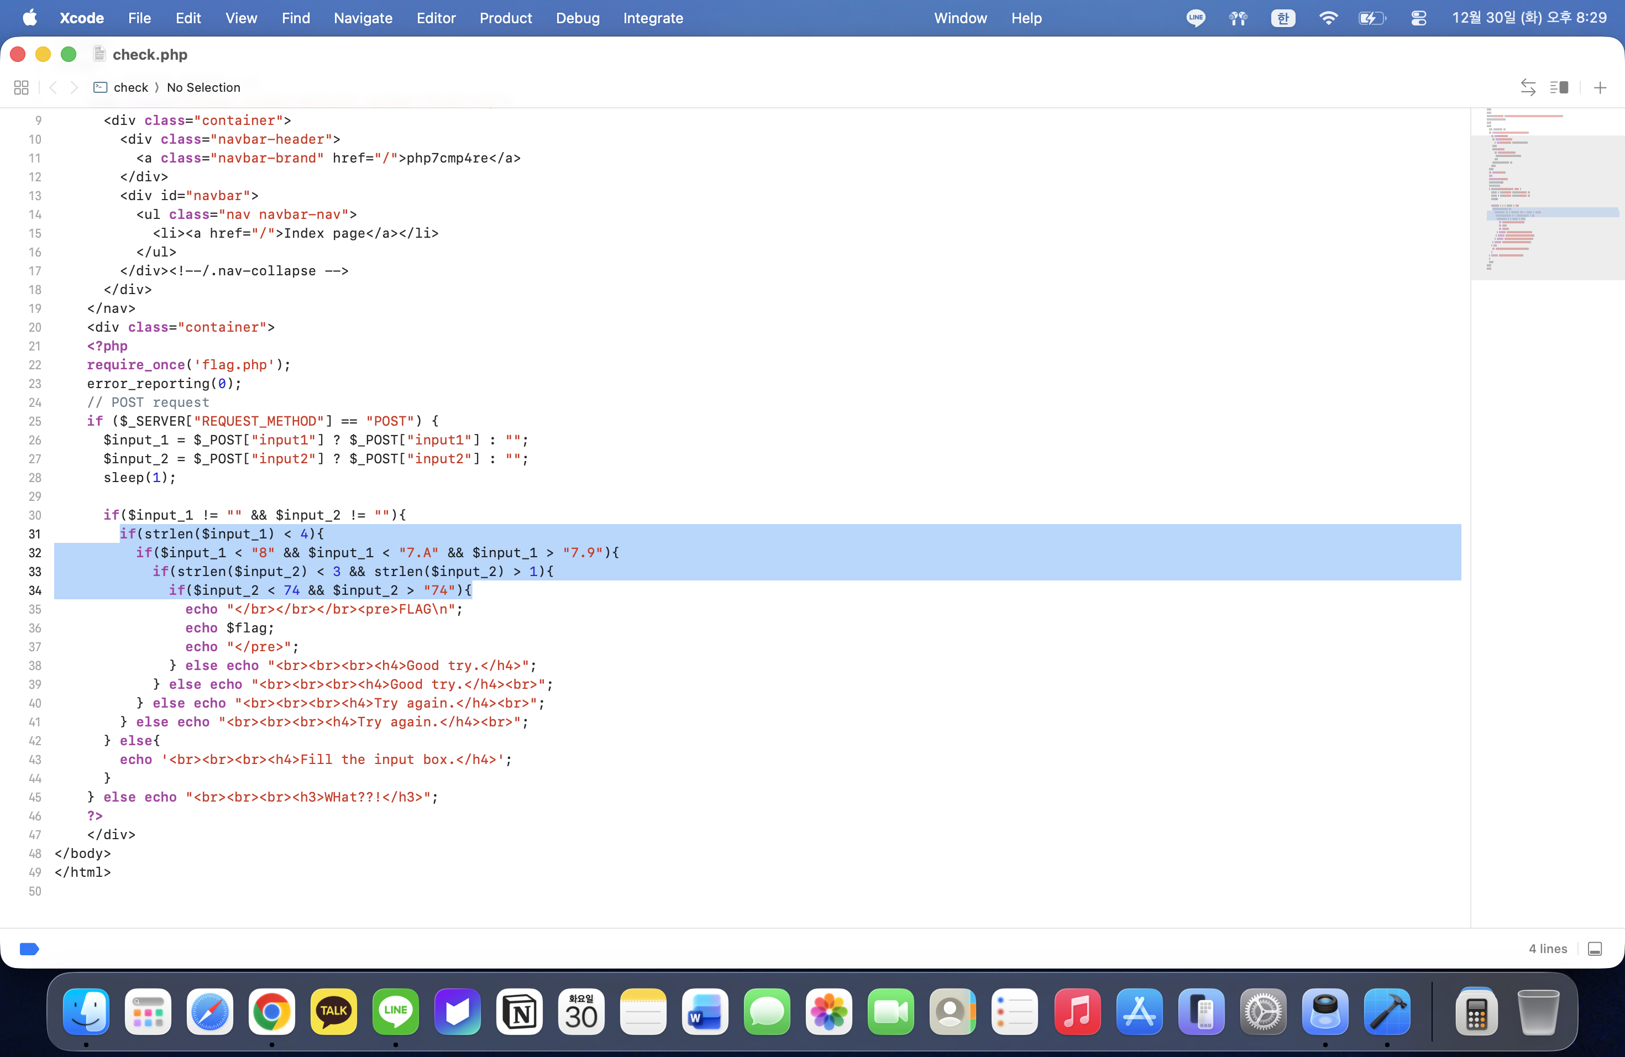Expand the 'check' file breadcrumb

[130, 87]
